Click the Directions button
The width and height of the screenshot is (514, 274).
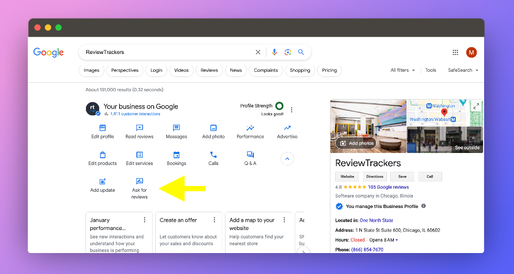(x=374, y=177)
